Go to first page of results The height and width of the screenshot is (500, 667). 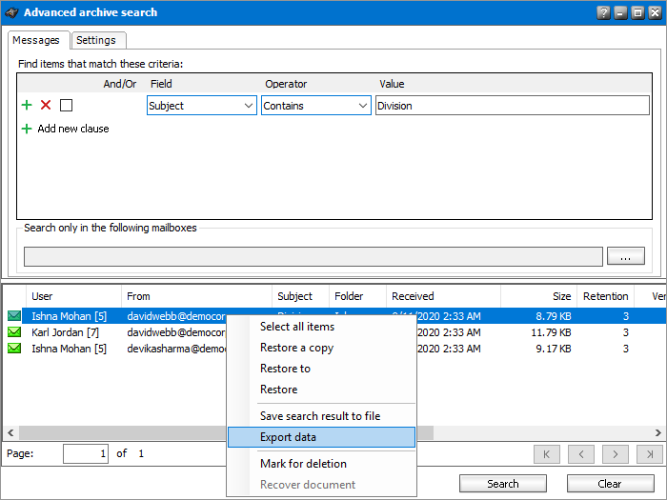[547, 454]
